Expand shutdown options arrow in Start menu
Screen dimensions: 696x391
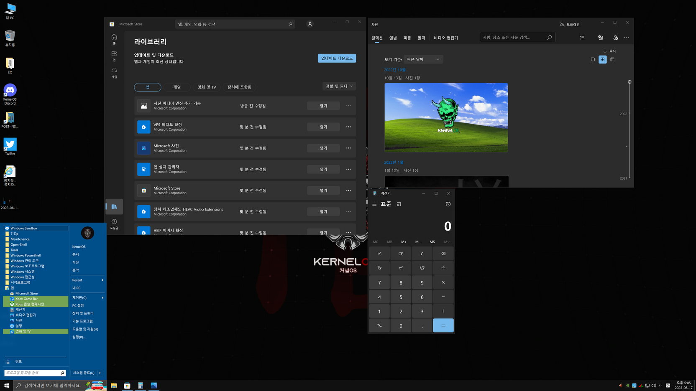coord(100,373)
